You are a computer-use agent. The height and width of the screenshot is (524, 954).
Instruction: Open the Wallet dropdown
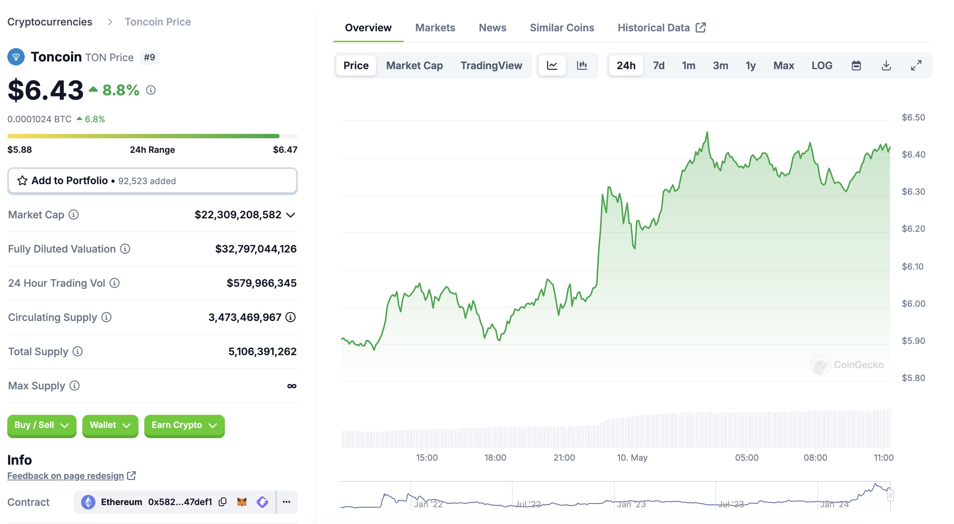tap(110, 425)
